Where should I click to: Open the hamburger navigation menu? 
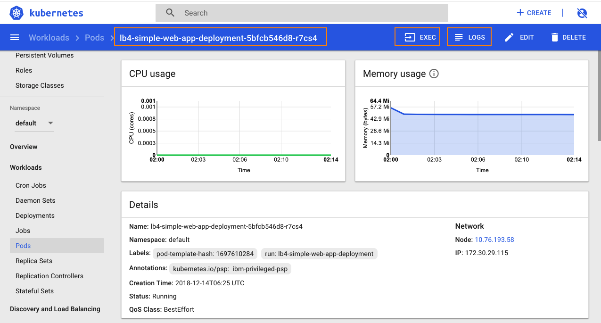[15, 37]
